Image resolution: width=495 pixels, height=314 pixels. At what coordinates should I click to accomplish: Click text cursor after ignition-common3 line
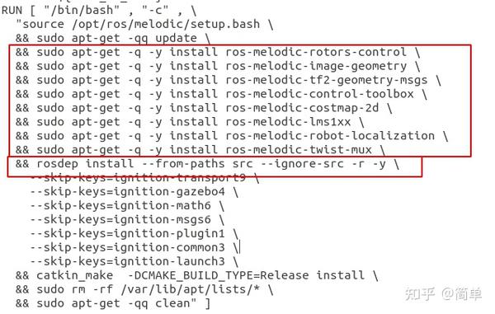pos(240,247)
